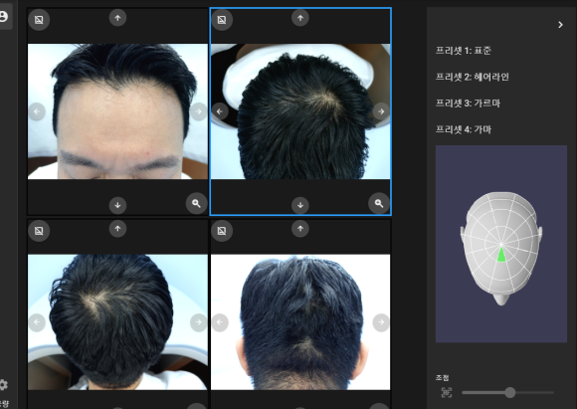Open the user profile icon in the left sidebar
577x409 pixels.
[3, 16]
